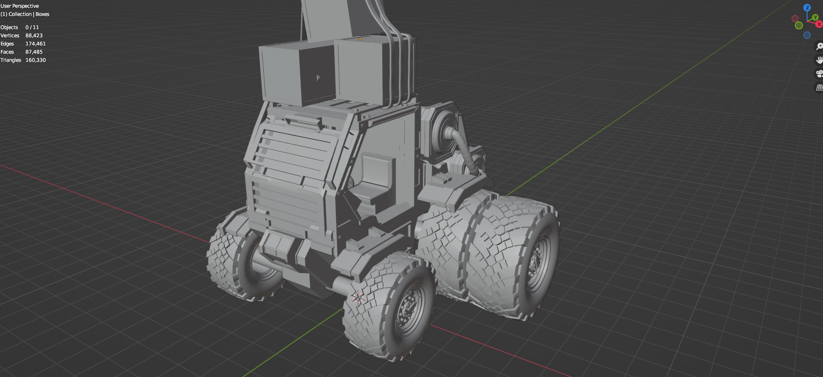
Task: Click the negative Z axis gizmo circle
Action: tap(807, 35)
